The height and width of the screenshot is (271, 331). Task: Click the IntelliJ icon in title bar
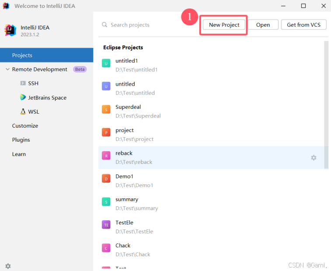click(6, 6)
